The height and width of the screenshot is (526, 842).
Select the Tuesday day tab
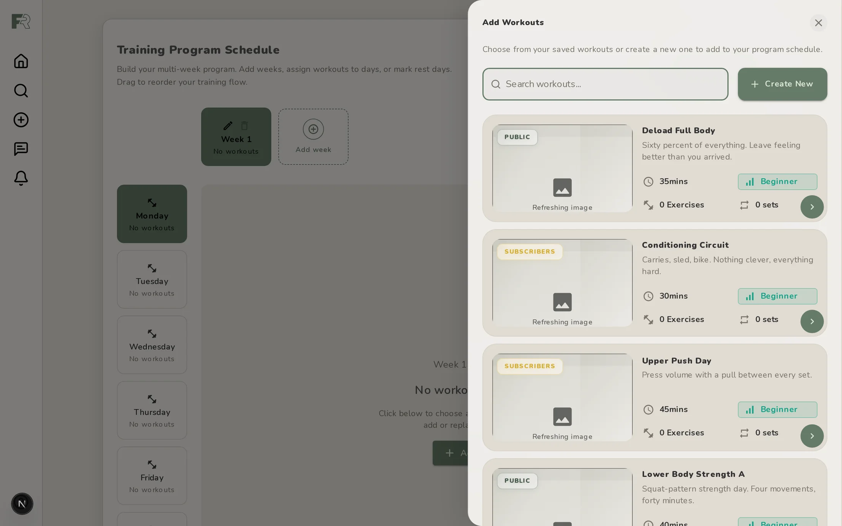point(152,279)
